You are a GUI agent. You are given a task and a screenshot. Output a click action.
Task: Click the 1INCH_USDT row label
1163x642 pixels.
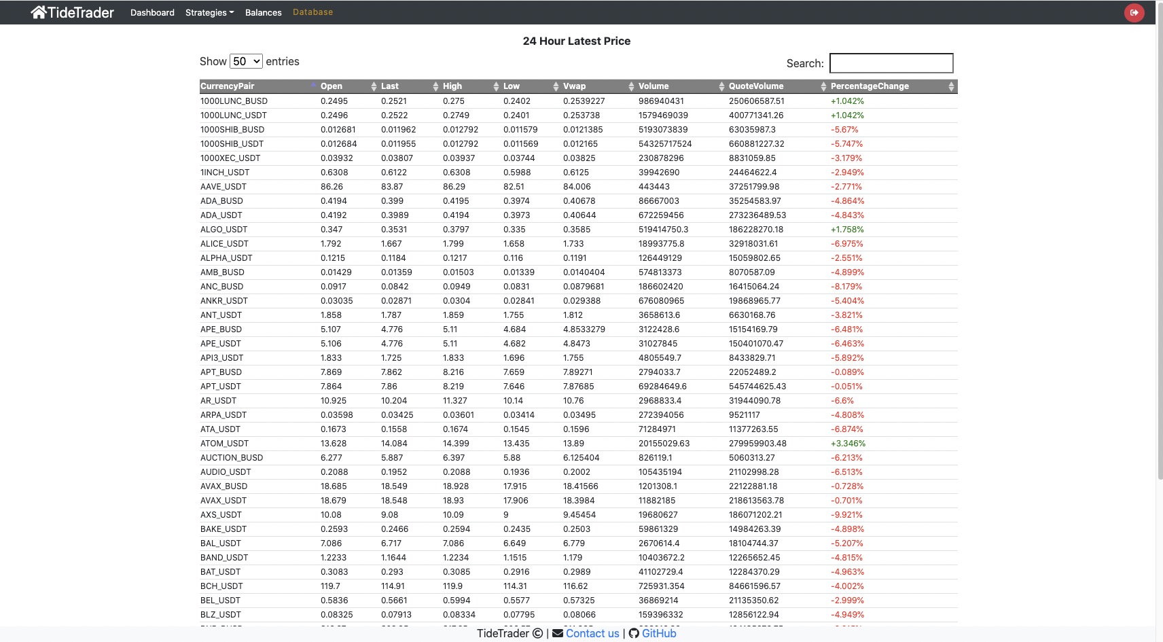point(225,173)
